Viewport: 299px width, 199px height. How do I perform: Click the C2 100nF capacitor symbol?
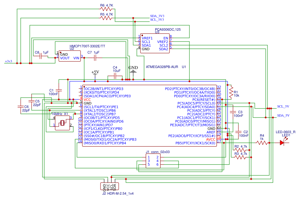tap(238, 132)
